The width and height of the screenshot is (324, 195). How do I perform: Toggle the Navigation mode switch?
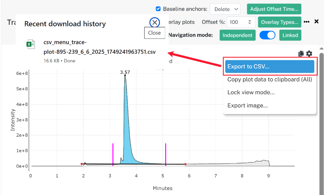(x=267, y=35)
